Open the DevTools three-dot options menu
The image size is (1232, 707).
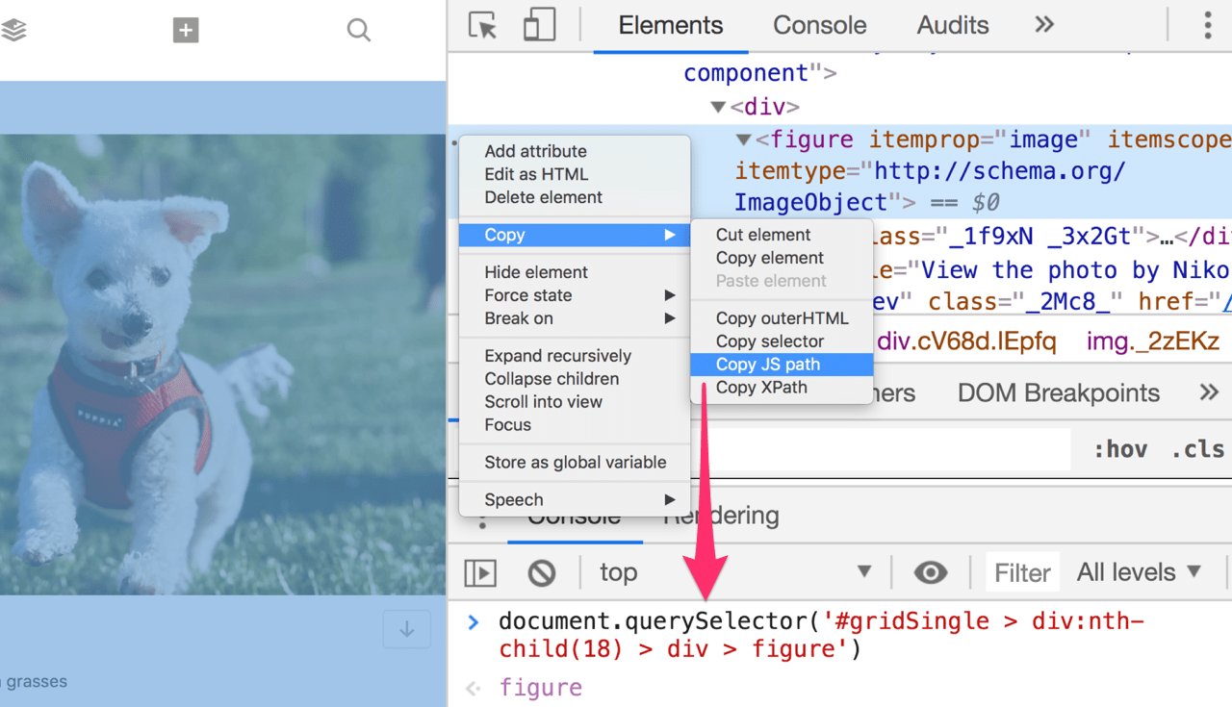pyautogui.click(x=1207, y=25)
